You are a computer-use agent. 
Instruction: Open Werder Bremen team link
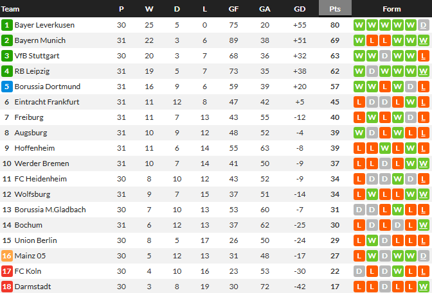tap(40, 163)
